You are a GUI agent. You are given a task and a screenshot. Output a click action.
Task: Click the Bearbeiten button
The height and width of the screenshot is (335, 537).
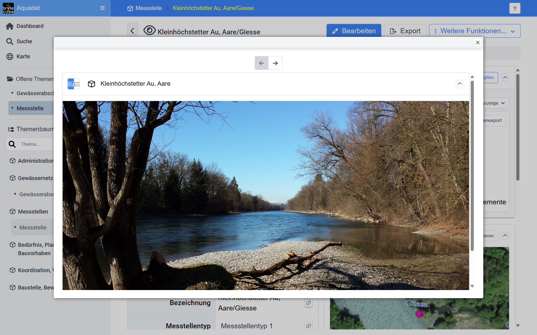coord(354,31)
